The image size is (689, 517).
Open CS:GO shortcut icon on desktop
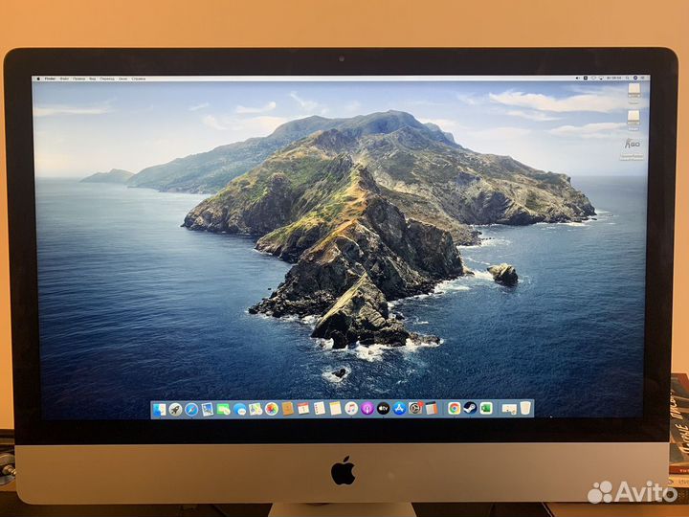coord(633,145)
